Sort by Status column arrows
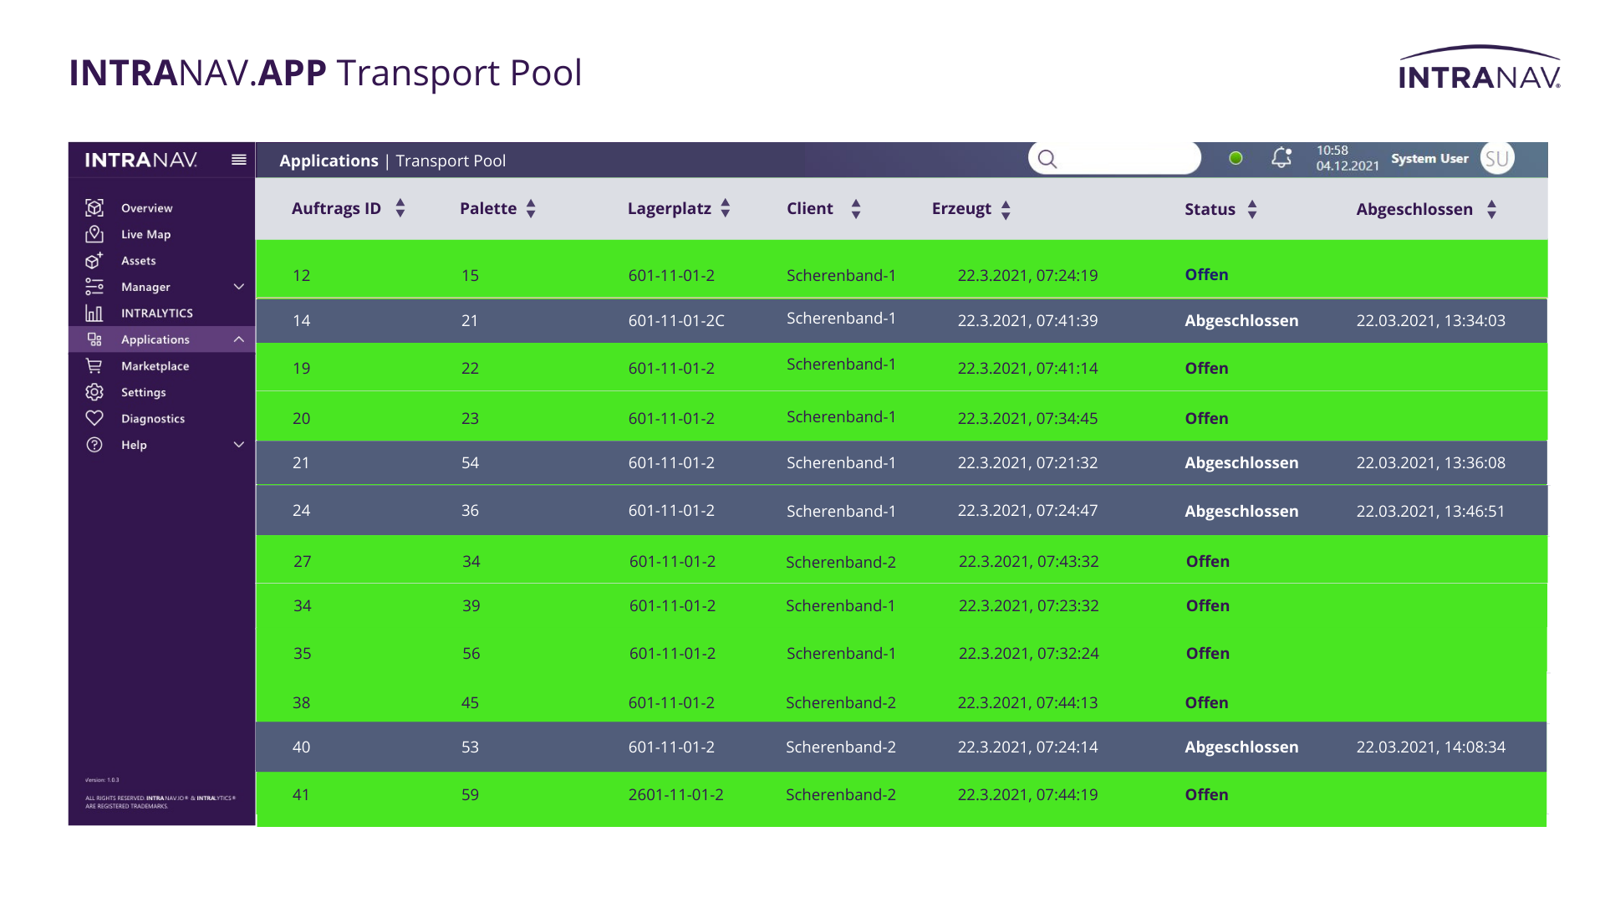The width and height of the screenshot is (1605, 903). (x=1252, y=209)
